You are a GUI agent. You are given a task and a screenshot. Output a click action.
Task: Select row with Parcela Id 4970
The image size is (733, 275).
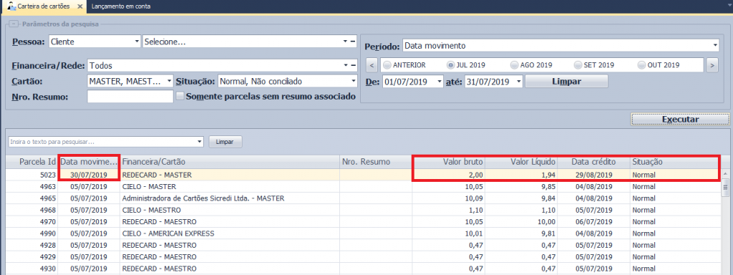pos(363,222)
